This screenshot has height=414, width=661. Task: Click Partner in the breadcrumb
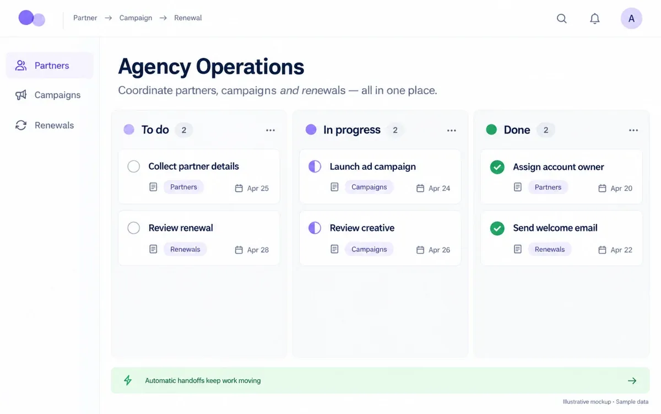(x=85, y=18)
